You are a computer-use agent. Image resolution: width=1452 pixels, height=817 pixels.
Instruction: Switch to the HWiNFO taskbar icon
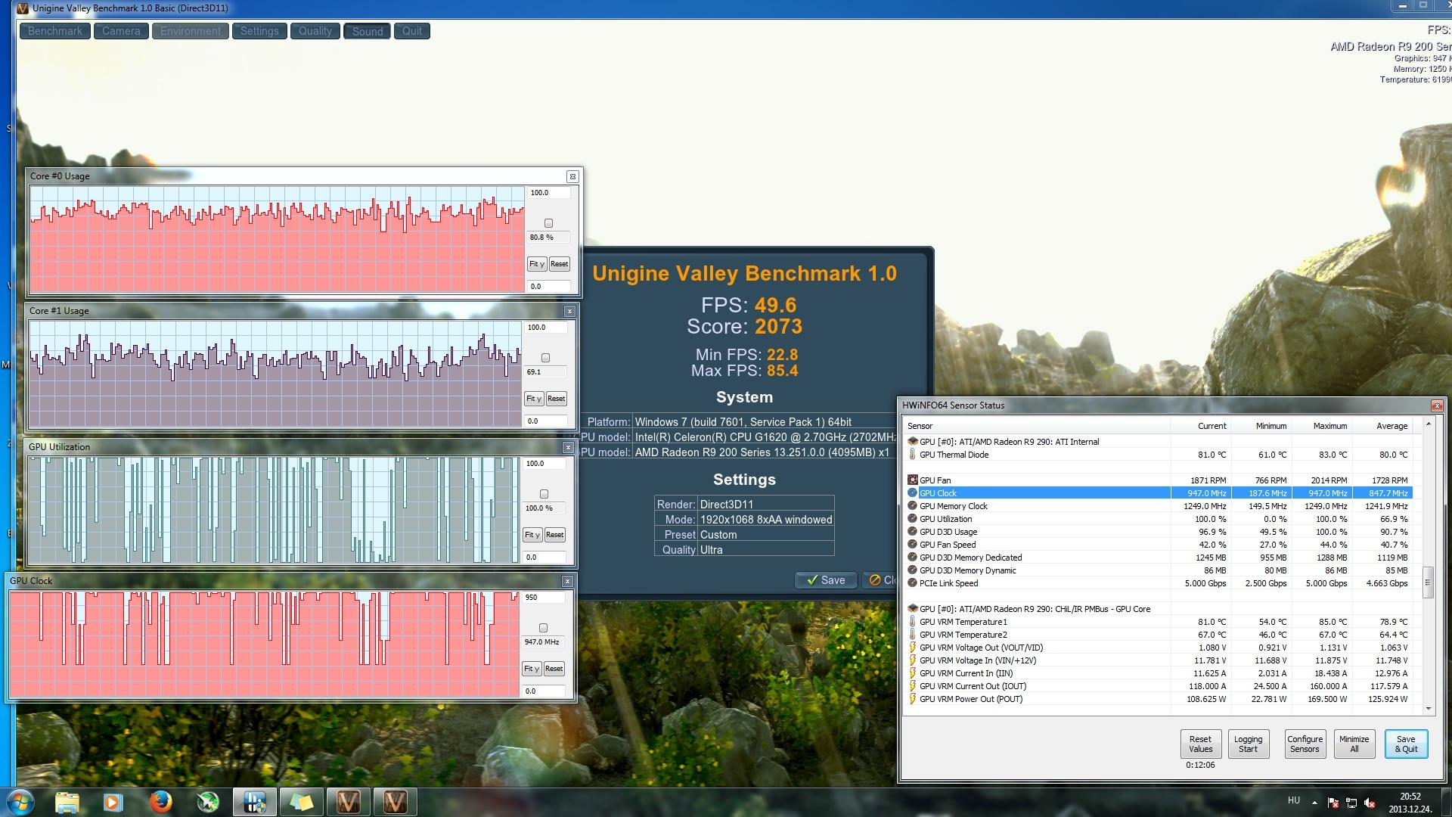pyautogui.click(x=254, y=802)
